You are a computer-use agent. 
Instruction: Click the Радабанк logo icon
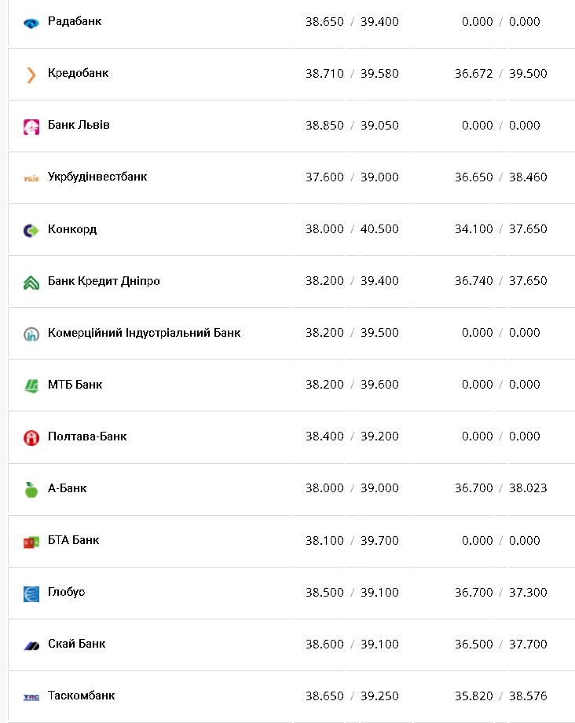click(31, 23)
